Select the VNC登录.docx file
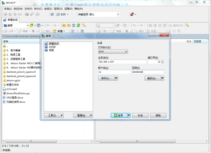This screenshot has height=153, width=211. click(13, 97)
